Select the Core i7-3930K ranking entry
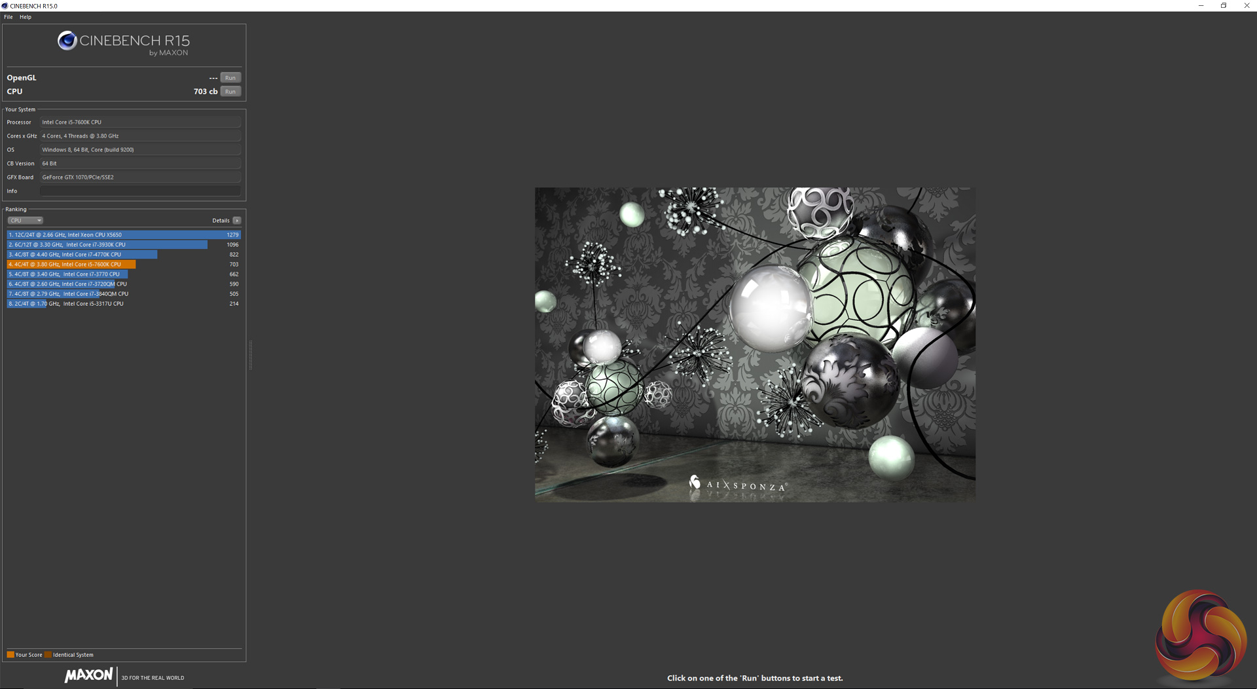Screen dimensions: 1257x689 [124, 245]
